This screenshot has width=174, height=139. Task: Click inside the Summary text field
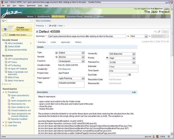pos(87,36)
